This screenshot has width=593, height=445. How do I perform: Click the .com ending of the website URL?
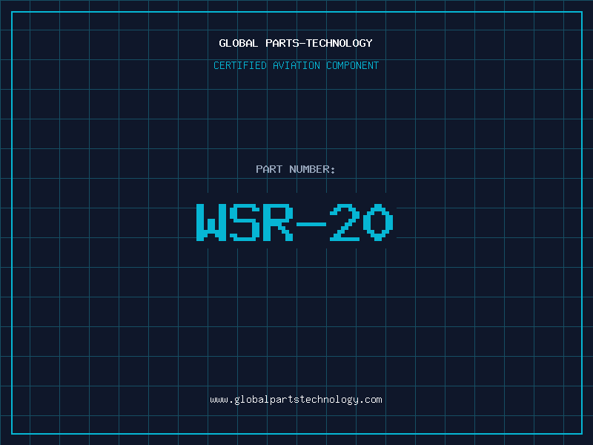point(371,400)
